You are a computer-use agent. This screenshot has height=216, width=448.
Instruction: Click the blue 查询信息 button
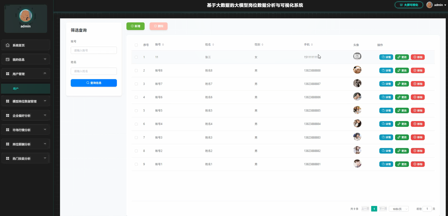(x=94, y=83)
